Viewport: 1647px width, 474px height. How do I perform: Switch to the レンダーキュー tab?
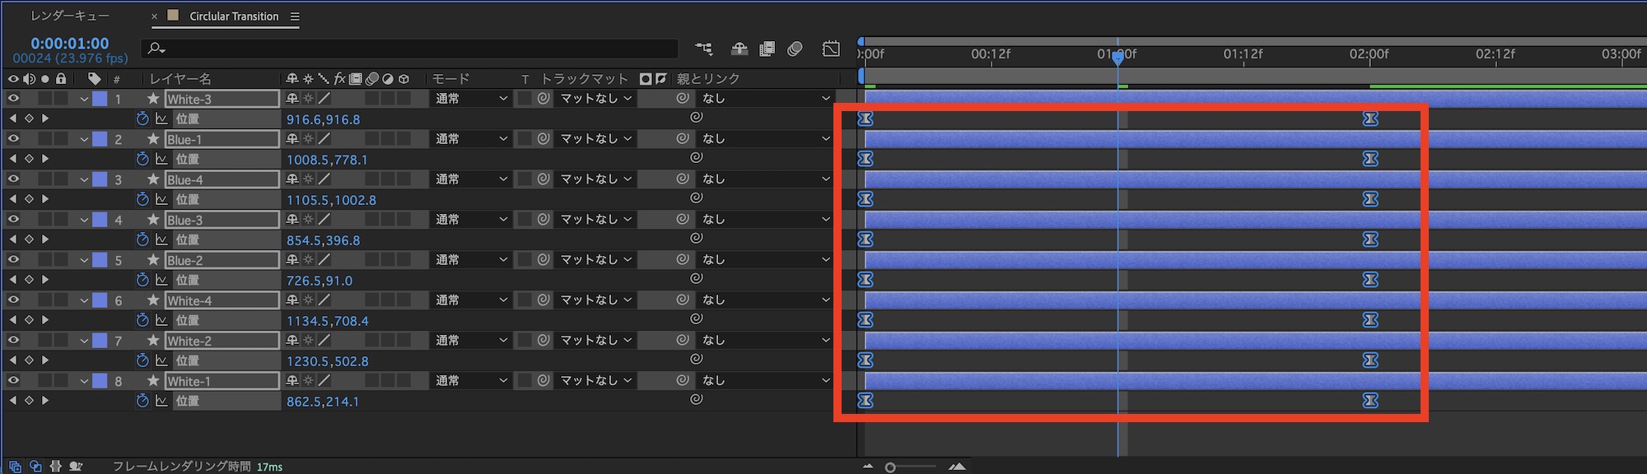point(70,16)
